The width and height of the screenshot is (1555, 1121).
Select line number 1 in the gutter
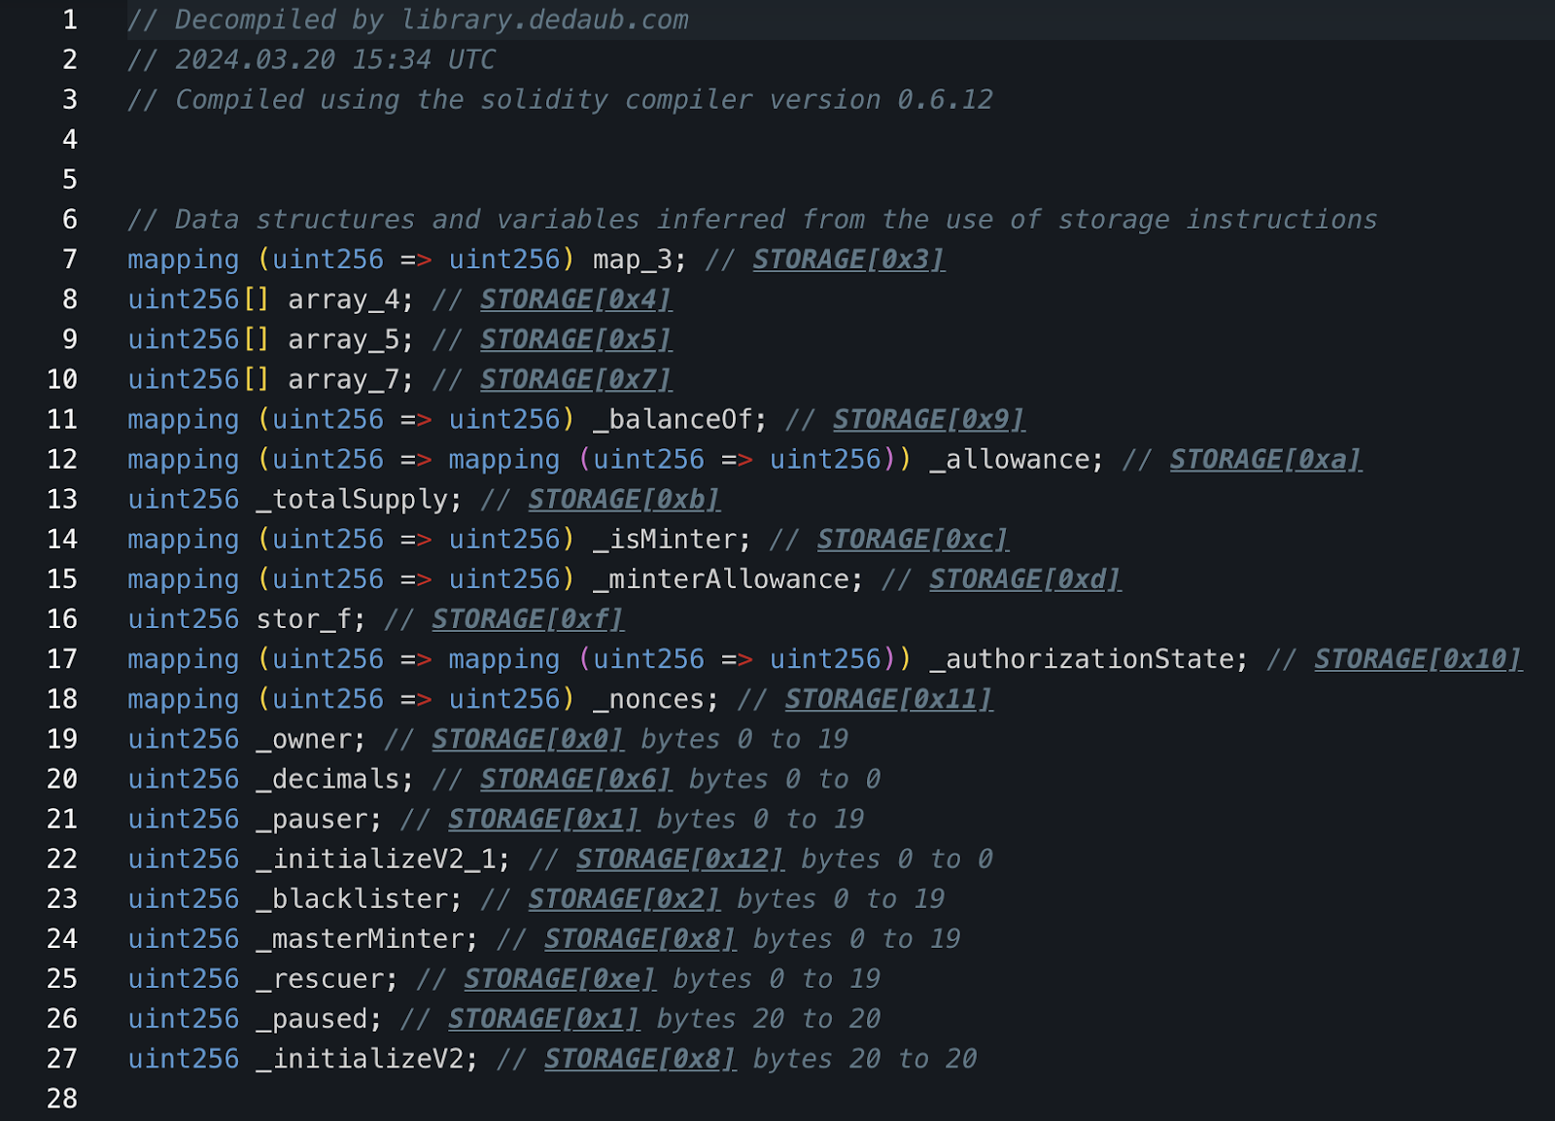click(x=69, y=19)
